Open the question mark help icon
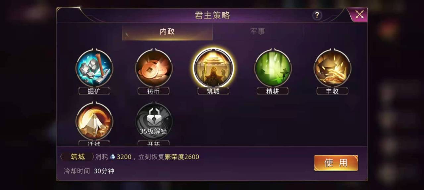Screen dimensions: 424x190 pos(317,15)
